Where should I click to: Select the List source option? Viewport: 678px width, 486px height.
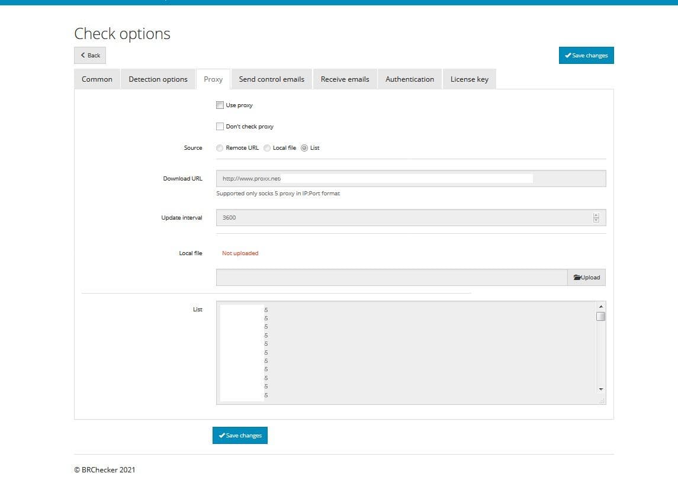[x=304, y=147]
